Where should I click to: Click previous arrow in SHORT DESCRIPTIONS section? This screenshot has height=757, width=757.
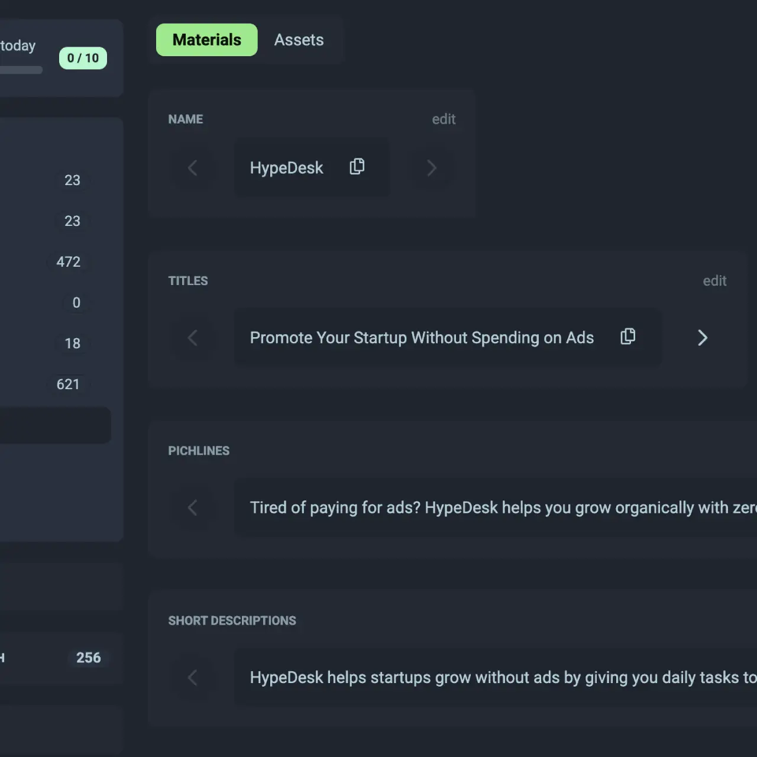coord(192,677)
